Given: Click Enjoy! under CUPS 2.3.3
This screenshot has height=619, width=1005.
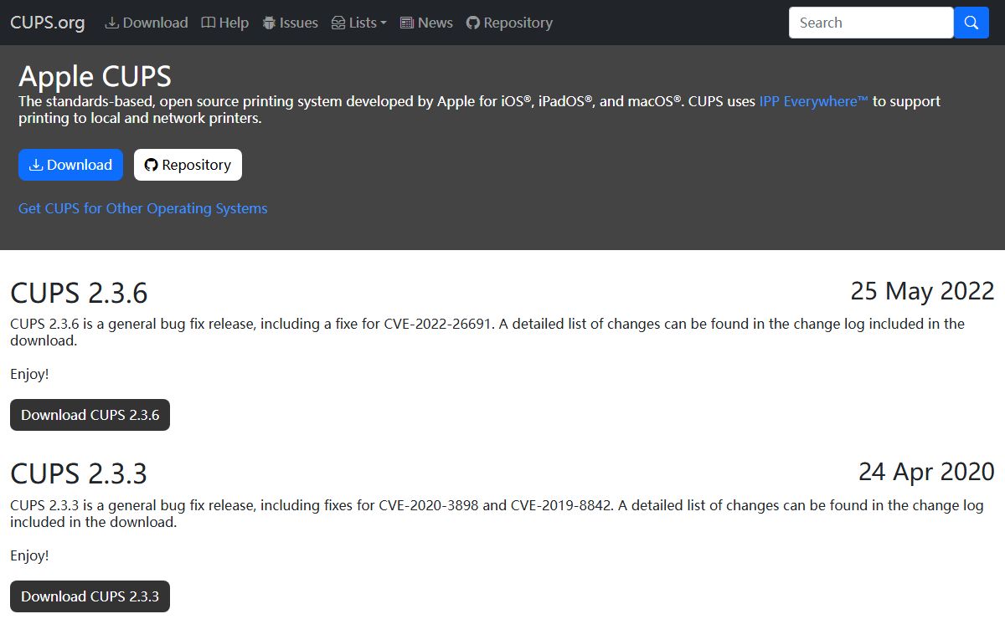Looking at the screenshot, I should tap(29, 555).
